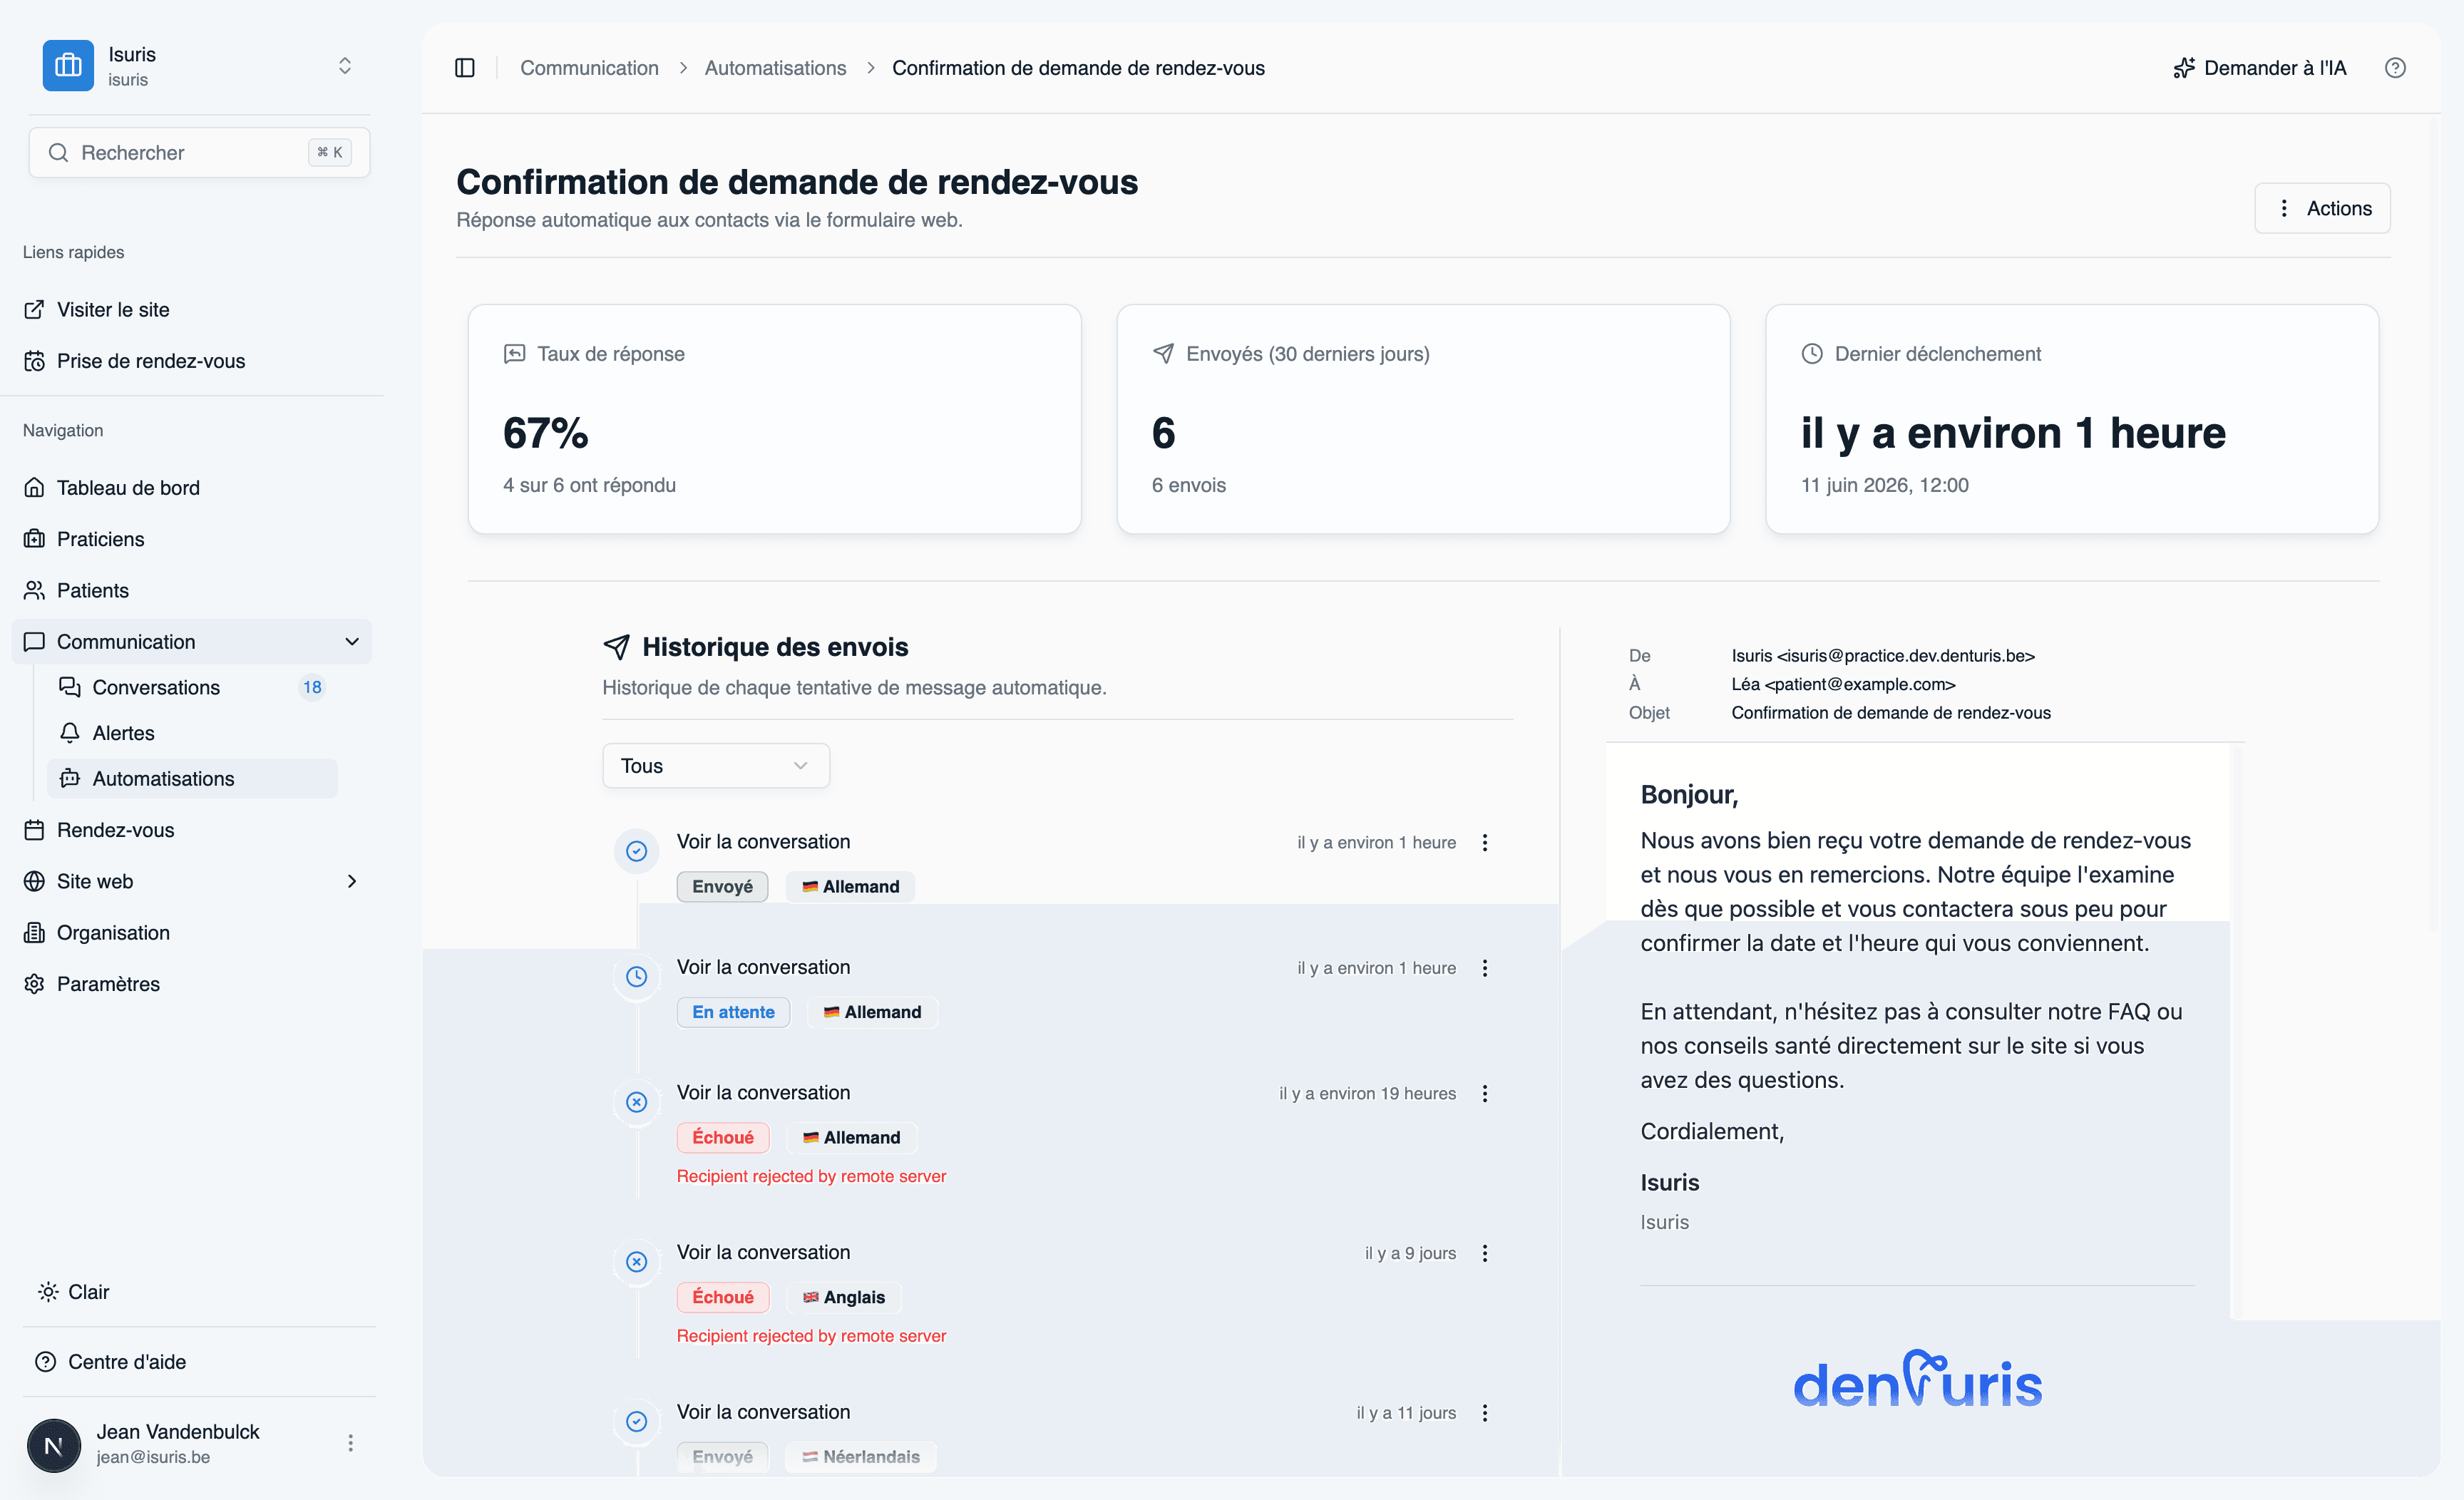This screenshot has height=1500, width=2464.
Task: Click the Anglais language badge
Action: pyautogui.click(x=843, y=1297)
